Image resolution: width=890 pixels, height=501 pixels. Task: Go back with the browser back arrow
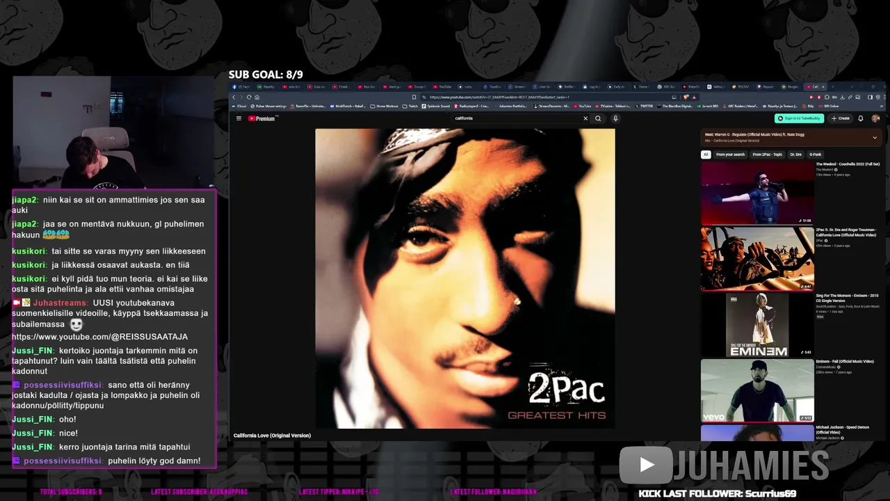(x=234, y=97)
